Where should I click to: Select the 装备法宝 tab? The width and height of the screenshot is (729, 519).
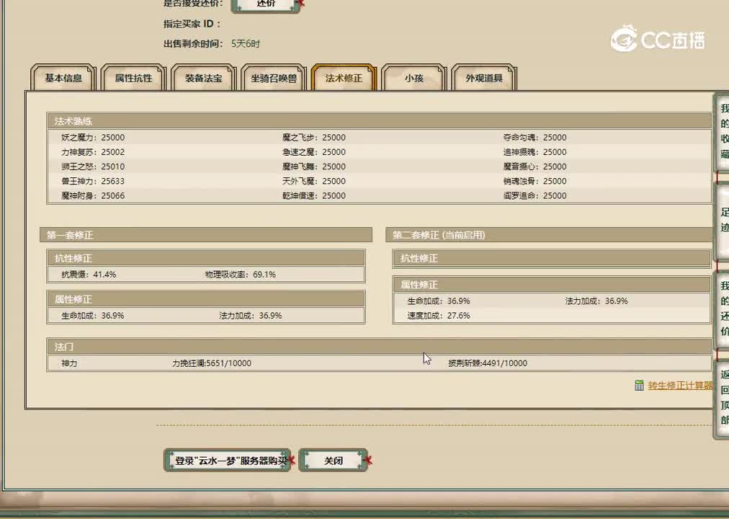pos(203,78)
